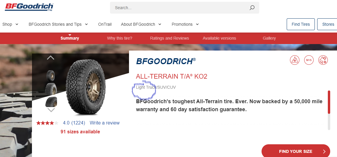Image resolution: width=337 pixels, height=157 pixels.
Task: Switch to Ratings and Reviews tab
Action: (169, 38)
